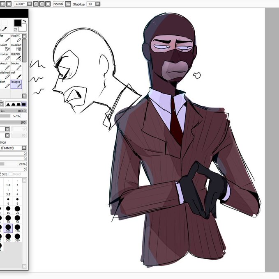Pick brush size 120 preset

click(x=17, y=228)
